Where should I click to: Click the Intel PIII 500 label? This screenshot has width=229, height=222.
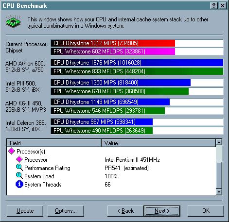pos(22,86)
